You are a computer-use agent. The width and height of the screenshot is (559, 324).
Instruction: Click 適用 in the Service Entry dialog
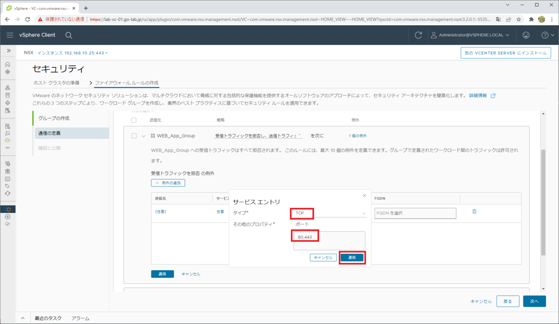coord(352,258)
